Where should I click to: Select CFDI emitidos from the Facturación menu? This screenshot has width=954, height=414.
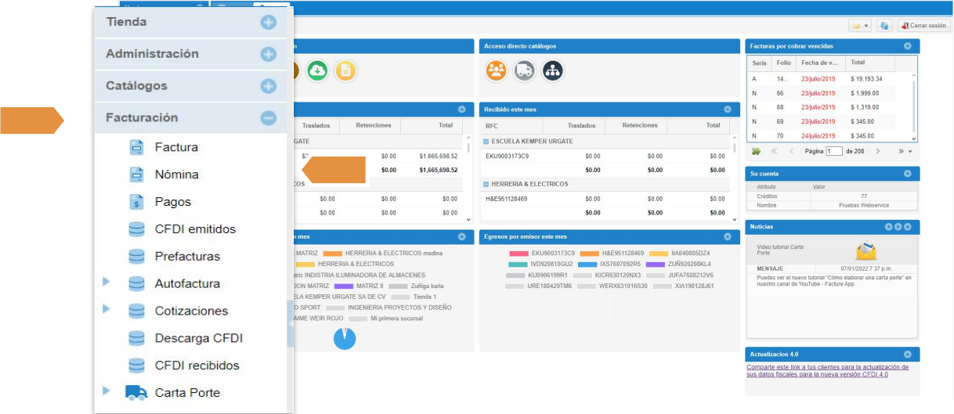(195, 229)
